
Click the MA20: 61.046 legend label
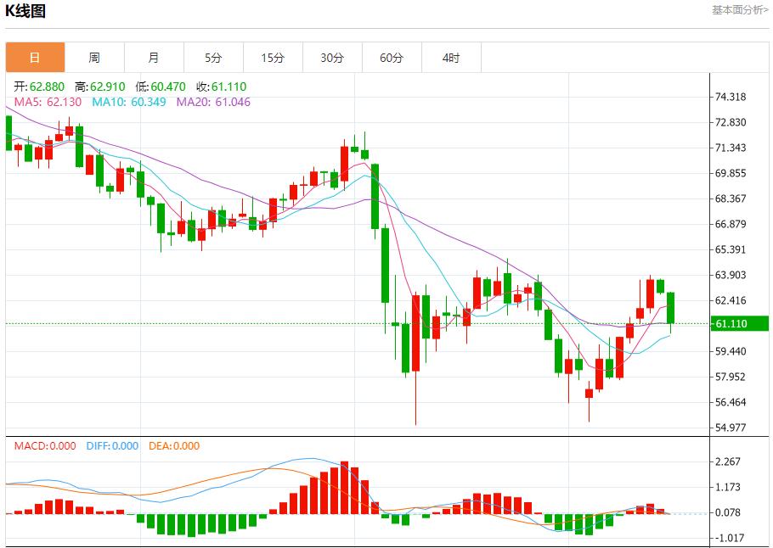213,102
